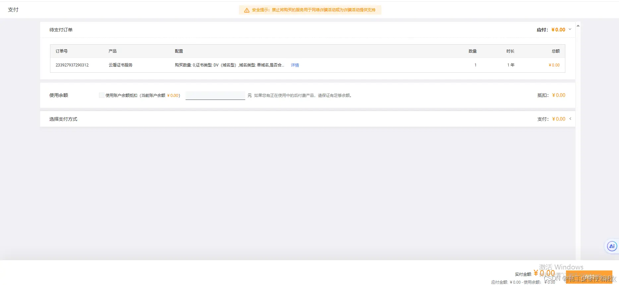Image resolution: width=619 pixels, height=285 pixels.
Task: Open the AI assistant floating icon
Action: [612, 246]
